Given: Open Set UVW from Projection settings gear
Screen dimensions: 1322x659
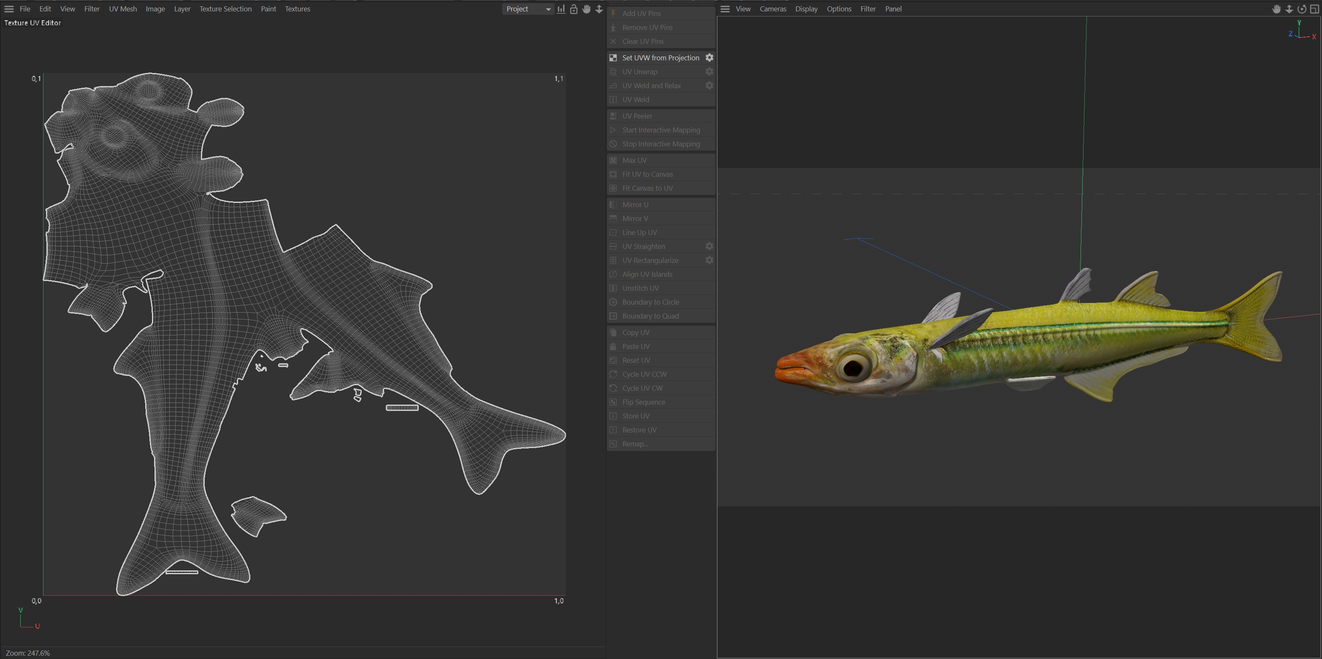Looking at the screenshot, I should pos(709,57).
